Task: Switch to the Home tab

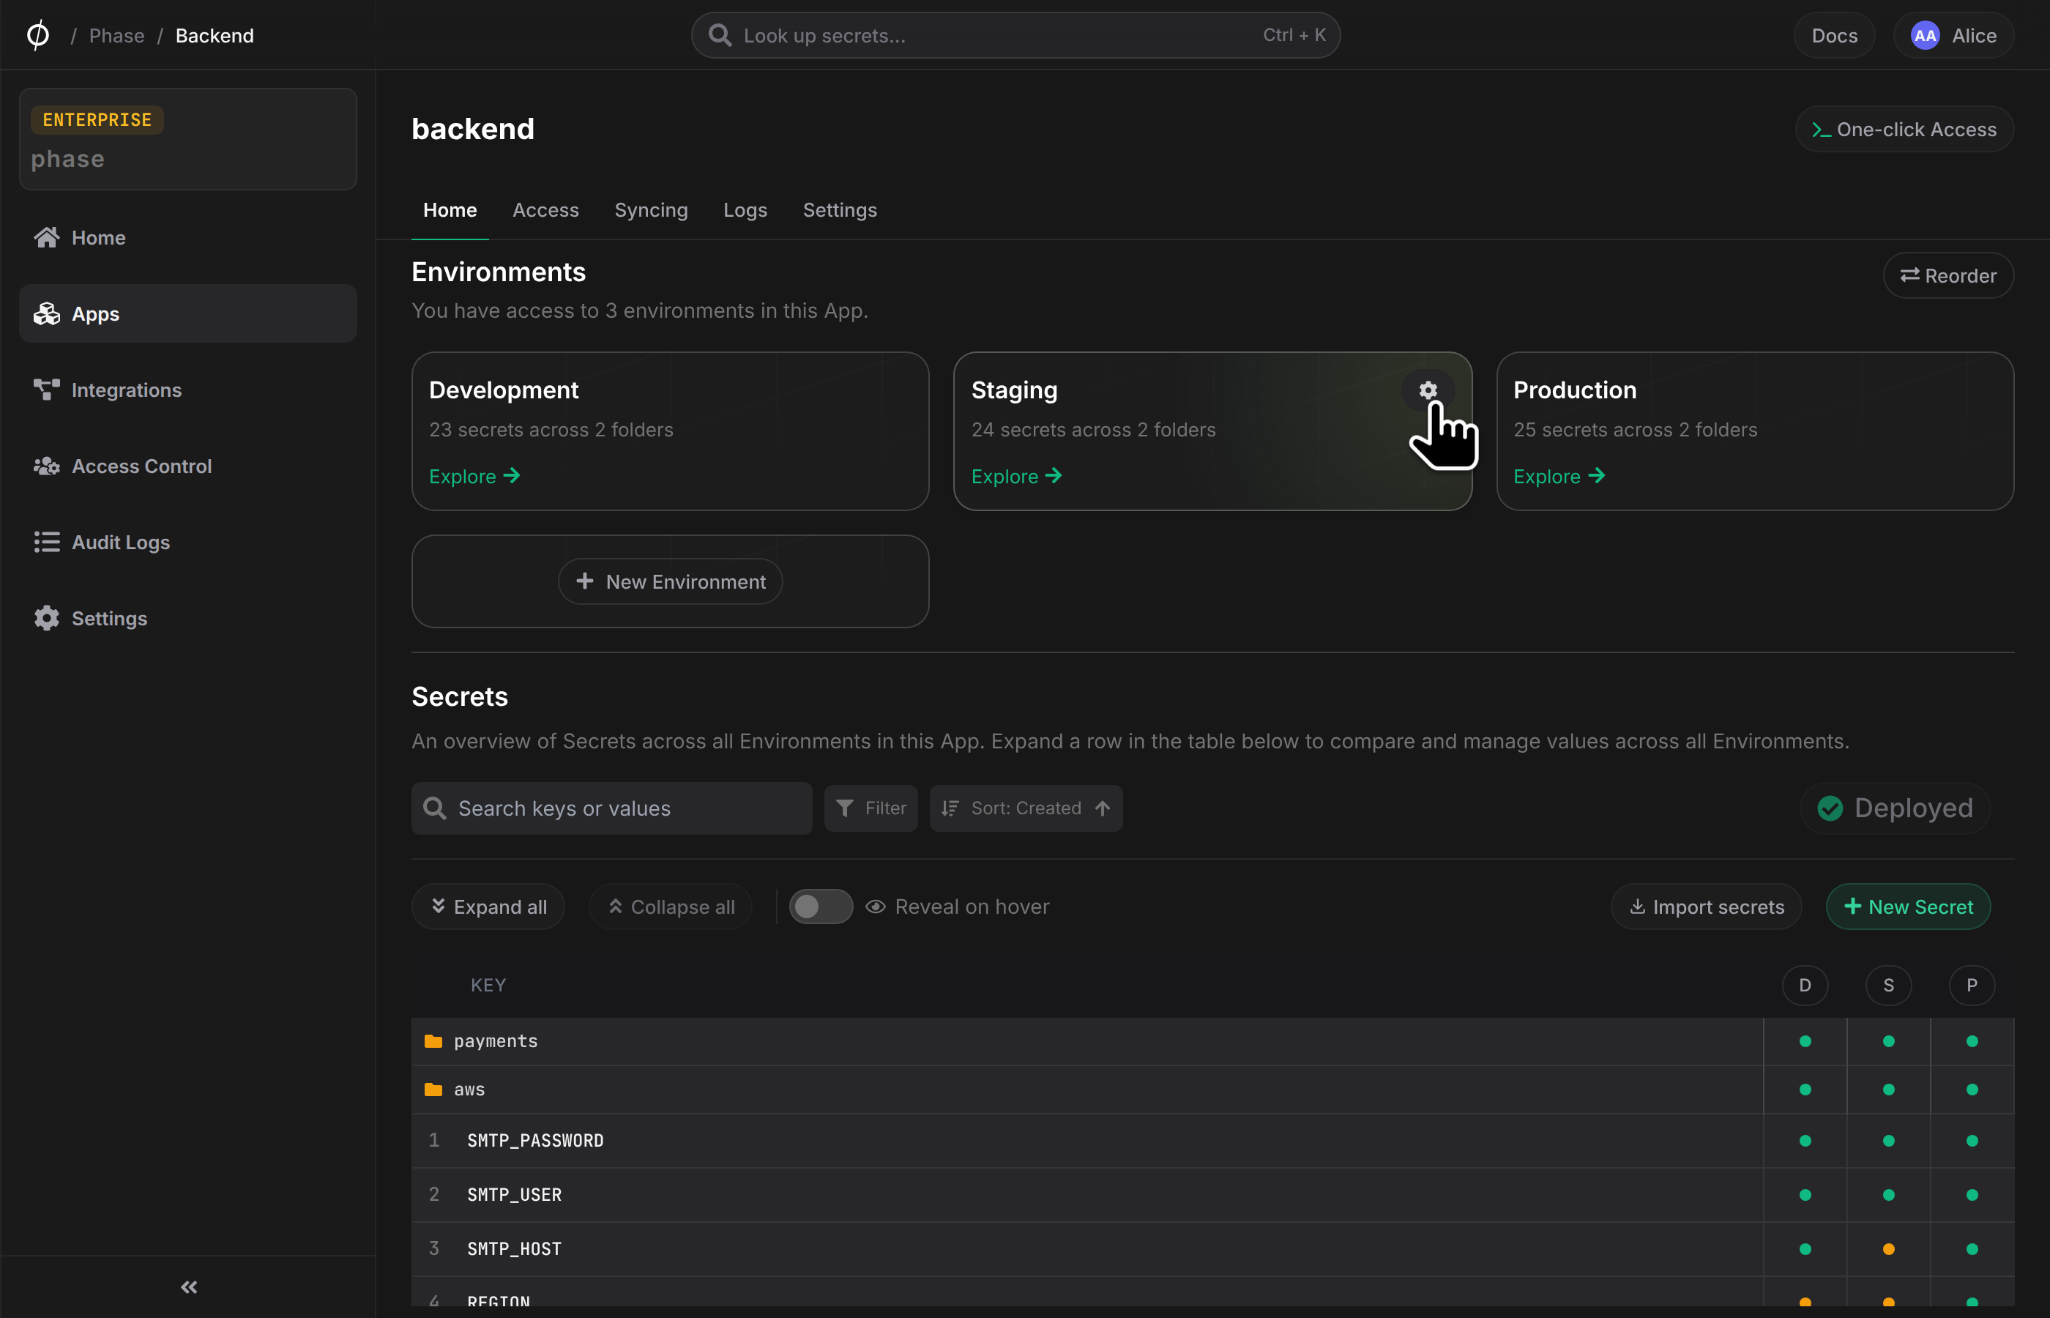Action: pyautogui.click(x=450, y=211)
